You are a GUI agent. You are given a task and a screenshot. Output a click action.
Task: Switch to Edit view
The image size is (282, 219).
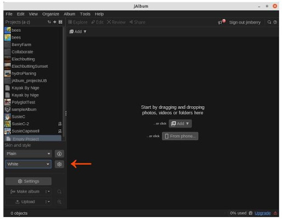98,22
